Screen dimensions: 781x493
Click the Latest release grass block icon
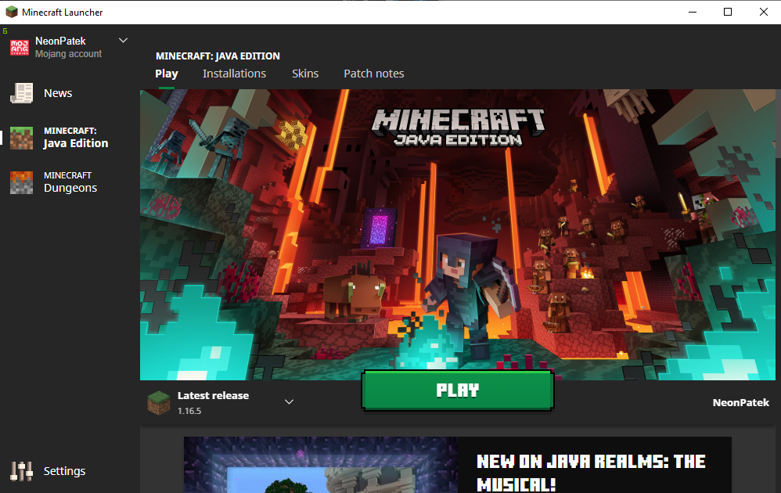[x=159, y=403]
